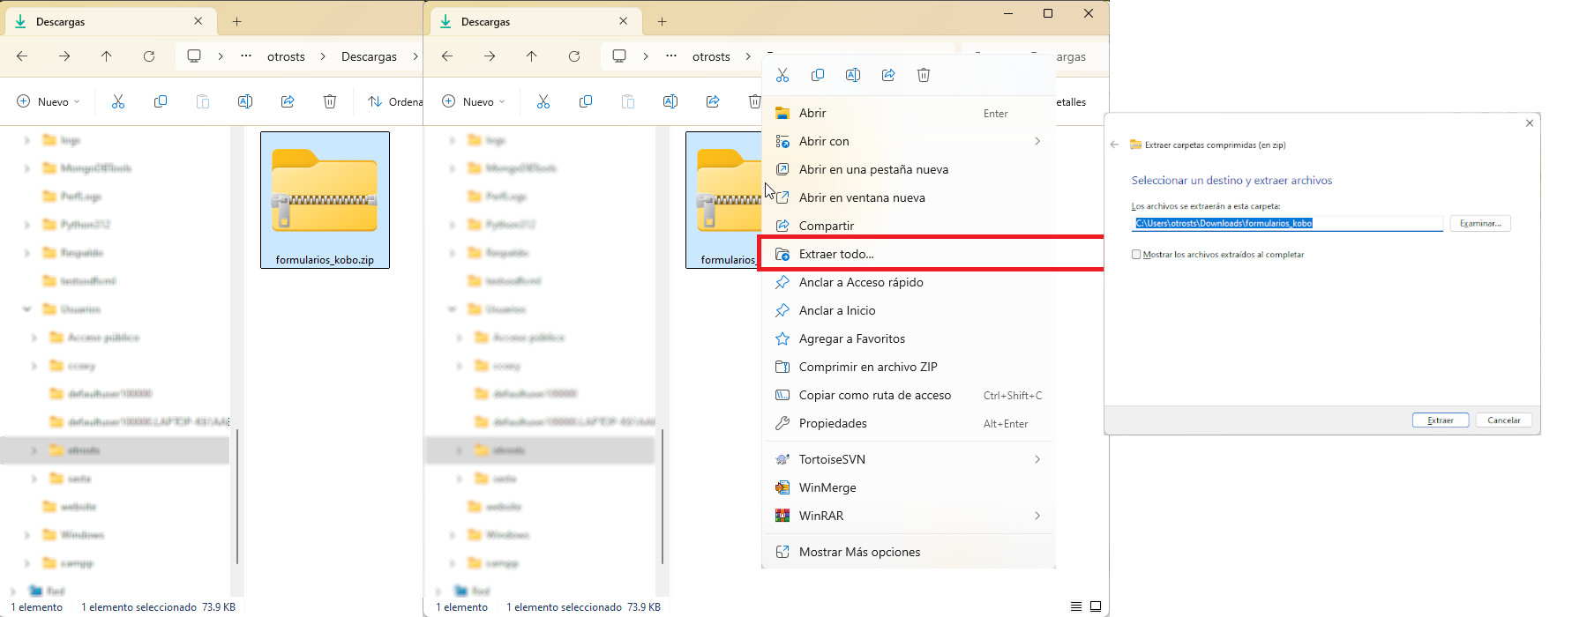Expand the WinRAR submenu
Viewport: 1587px width, 617px height.
point(1037,516)
